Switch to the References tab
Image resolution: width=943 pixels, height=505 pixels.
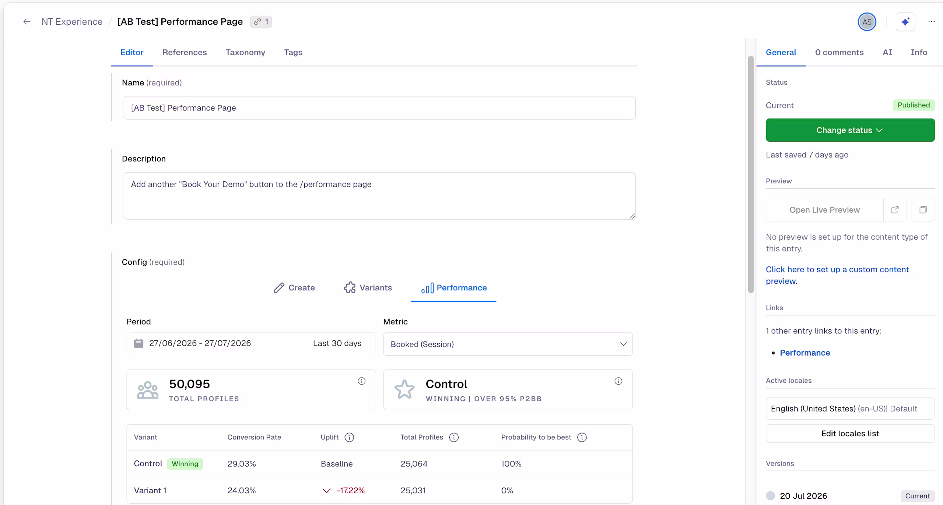[x=185, y=52]
